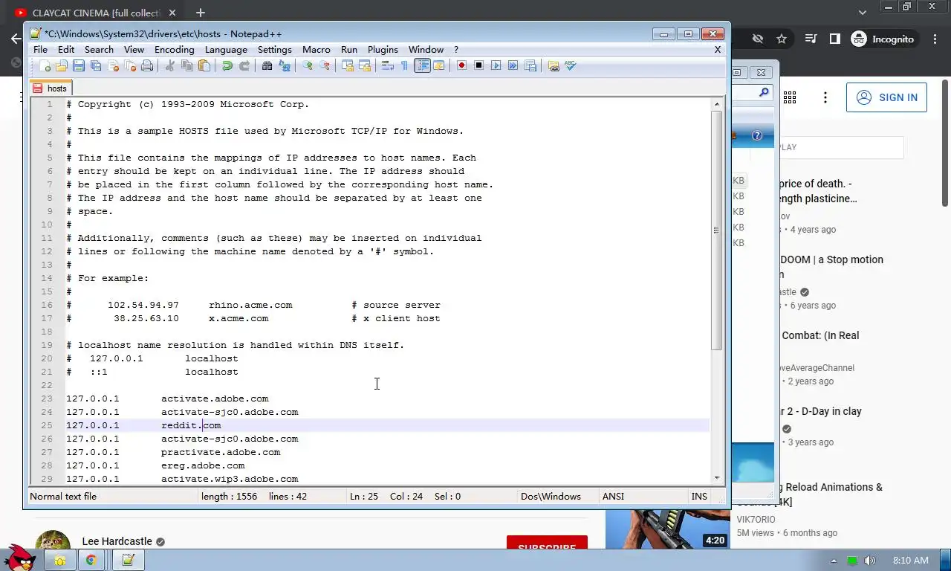Toggle the indent guide toolbar button
Viewport: 951px width, 571px height.
(422, 65)
